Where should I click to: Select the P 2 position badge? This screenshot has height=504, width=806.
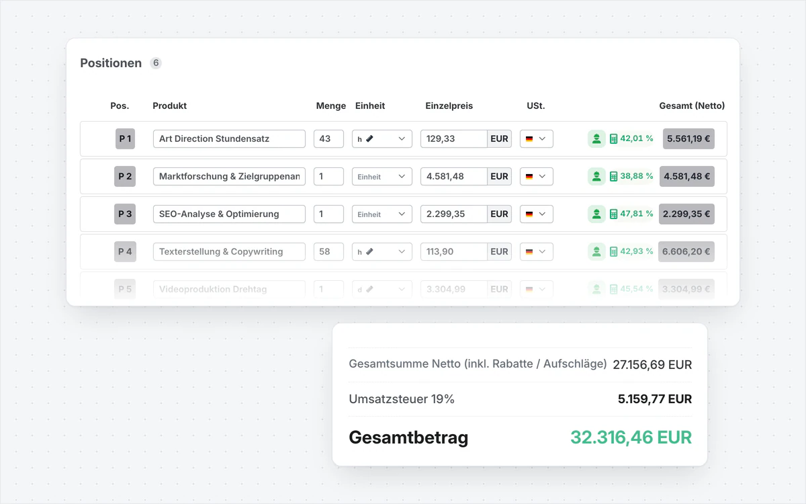[x=125, y=176]
